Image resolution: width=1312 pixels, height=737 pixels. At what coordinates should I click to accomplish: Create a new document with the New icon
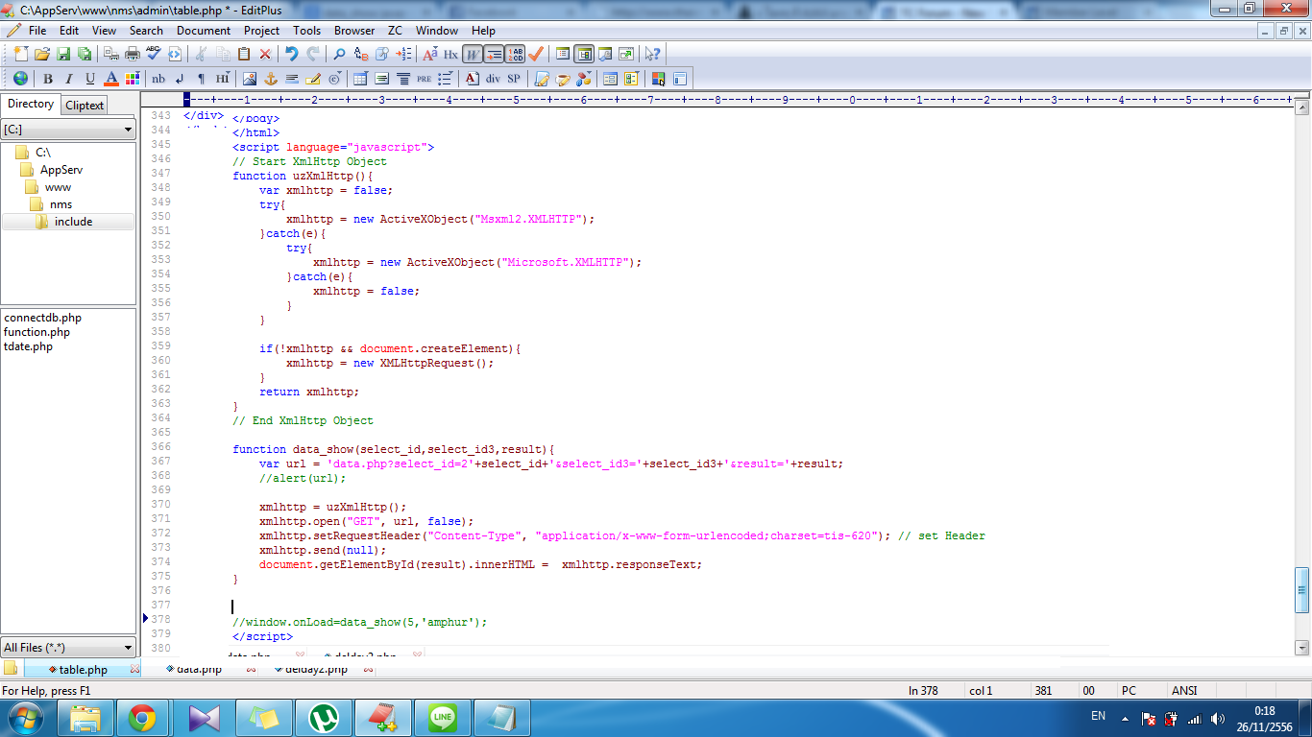(21, 54)
